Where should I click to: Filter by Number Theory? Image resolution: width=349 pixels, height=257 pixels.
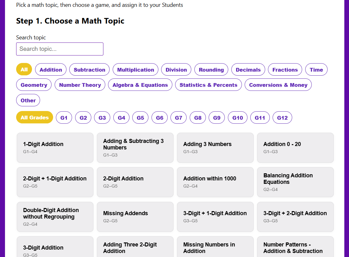click(80, 85)
